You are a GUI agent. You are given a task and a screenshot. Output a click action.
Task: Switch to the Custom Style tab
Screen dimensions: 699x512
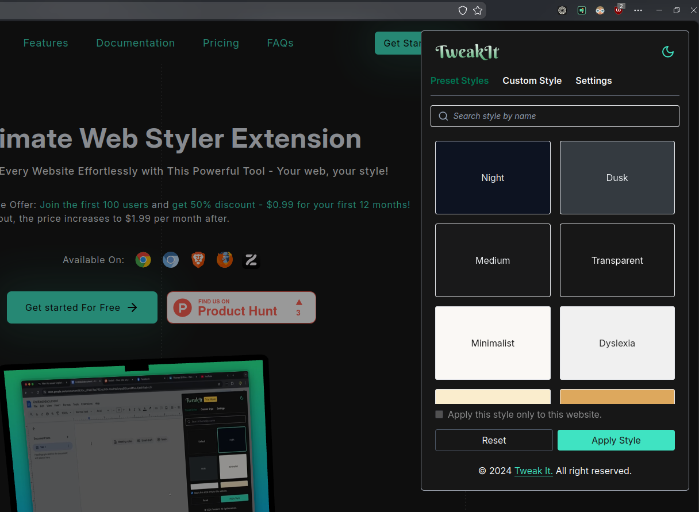click(x=532, y=80)
